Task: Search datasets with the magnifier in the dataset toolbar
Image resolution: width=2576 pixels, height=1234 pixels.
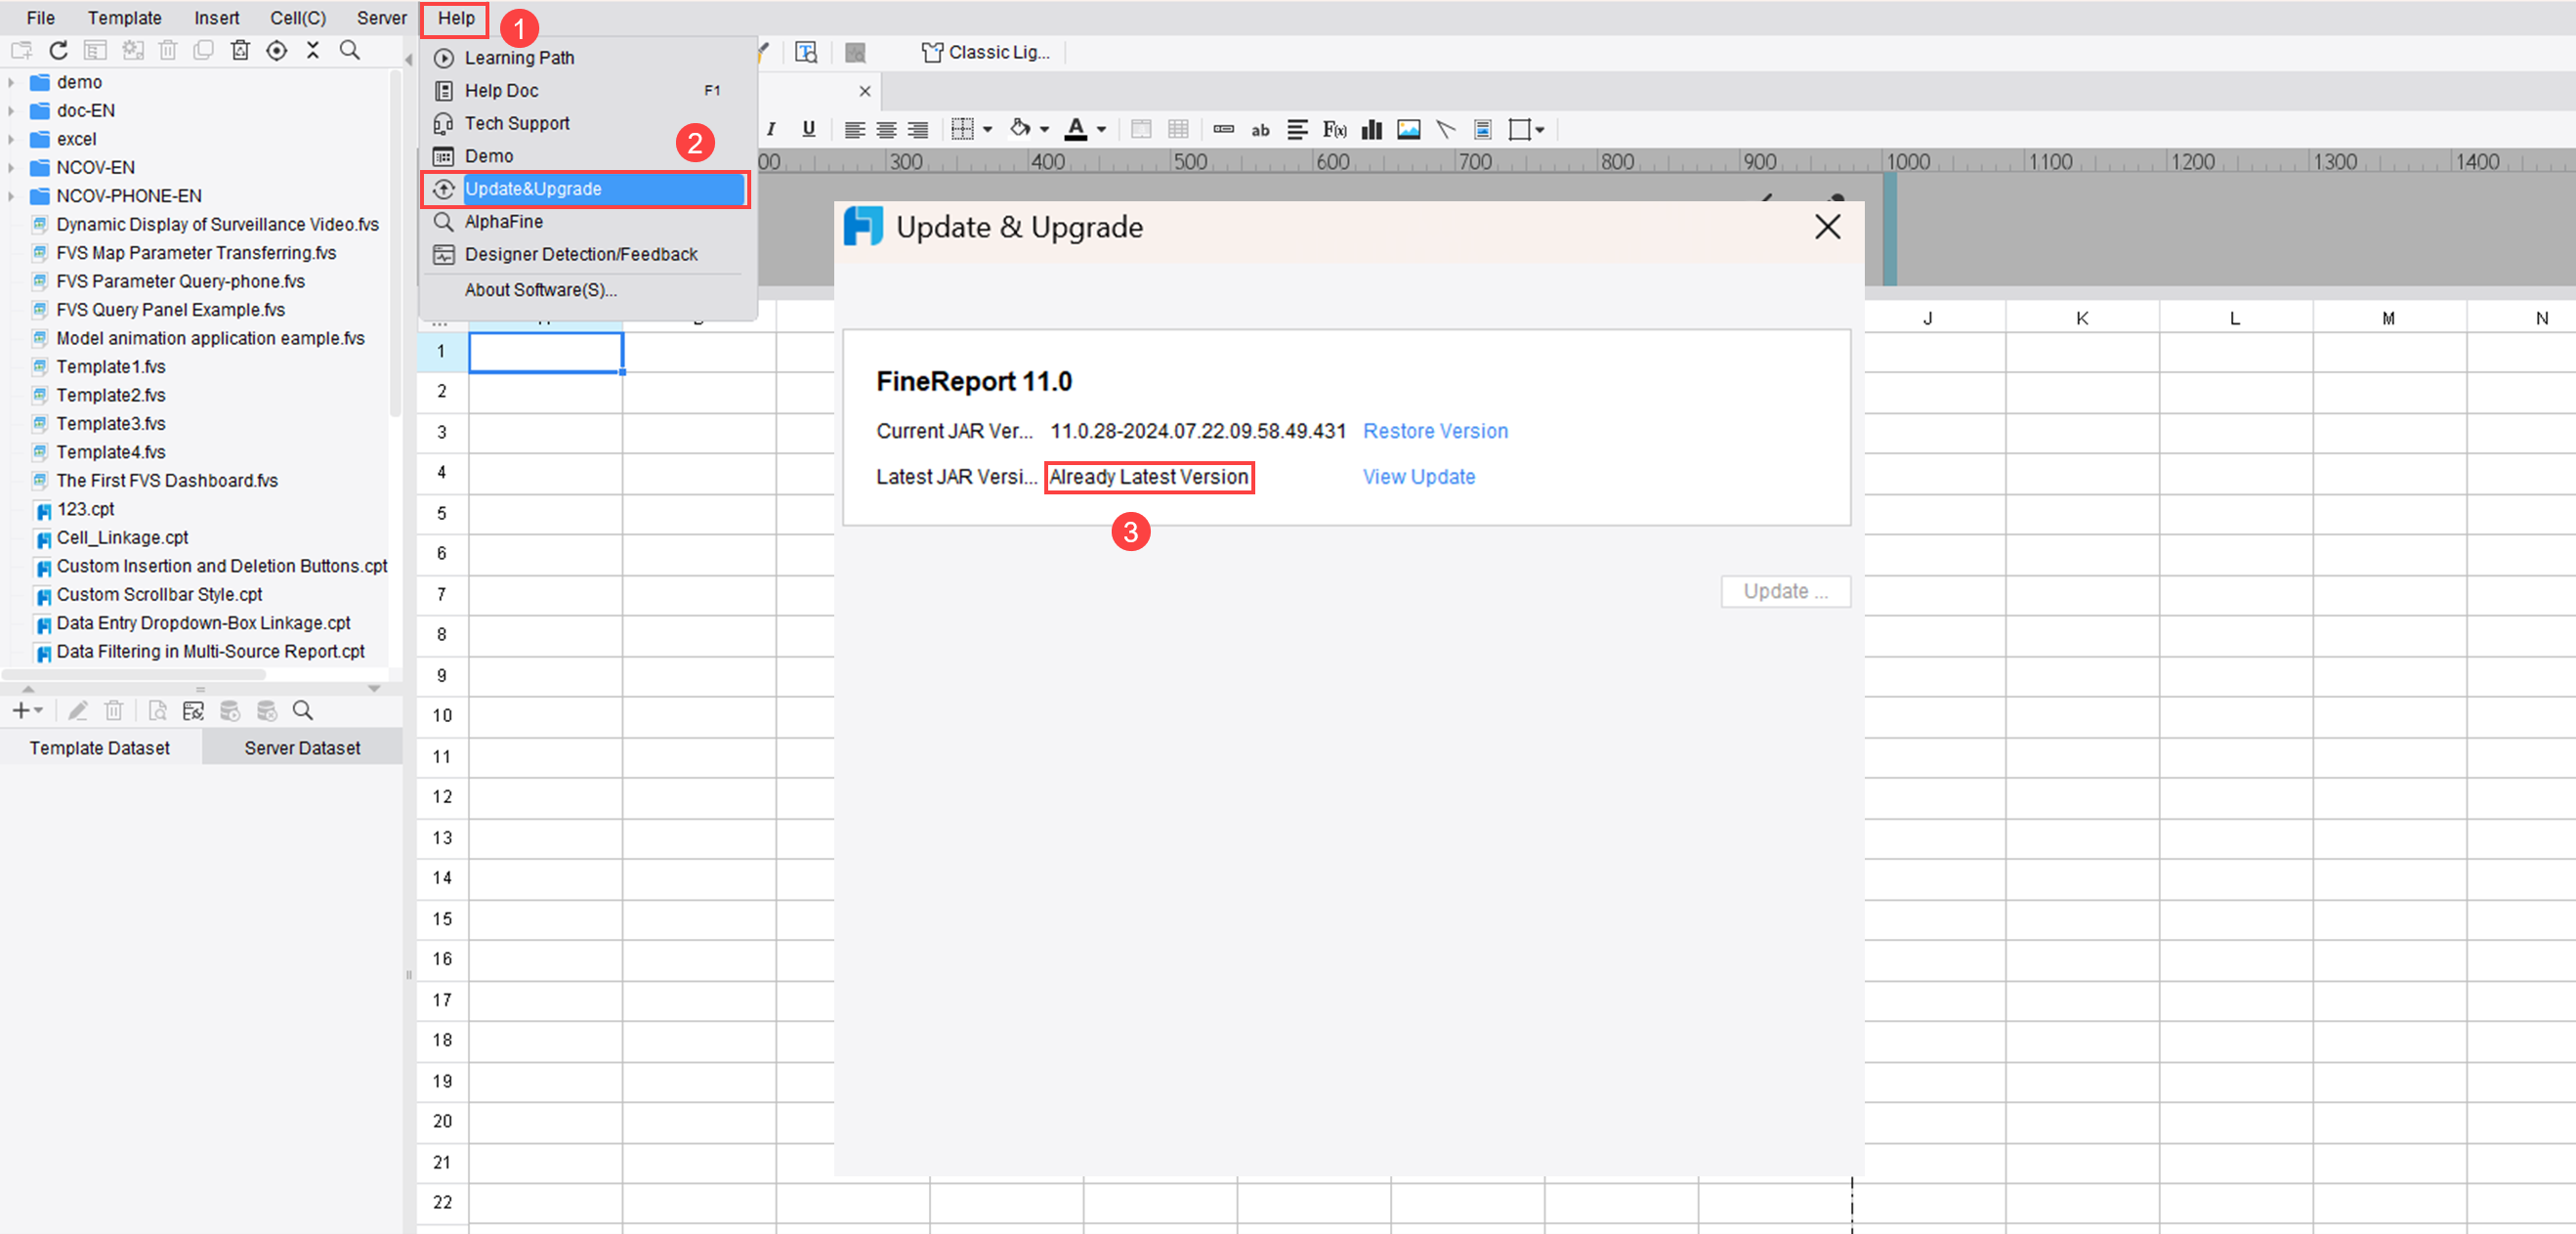Action: (x=303, y=711)
